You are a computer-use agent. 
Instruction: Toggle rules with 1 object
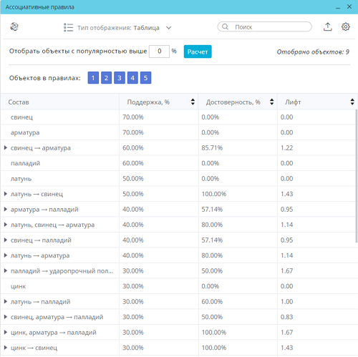point(93,78)
